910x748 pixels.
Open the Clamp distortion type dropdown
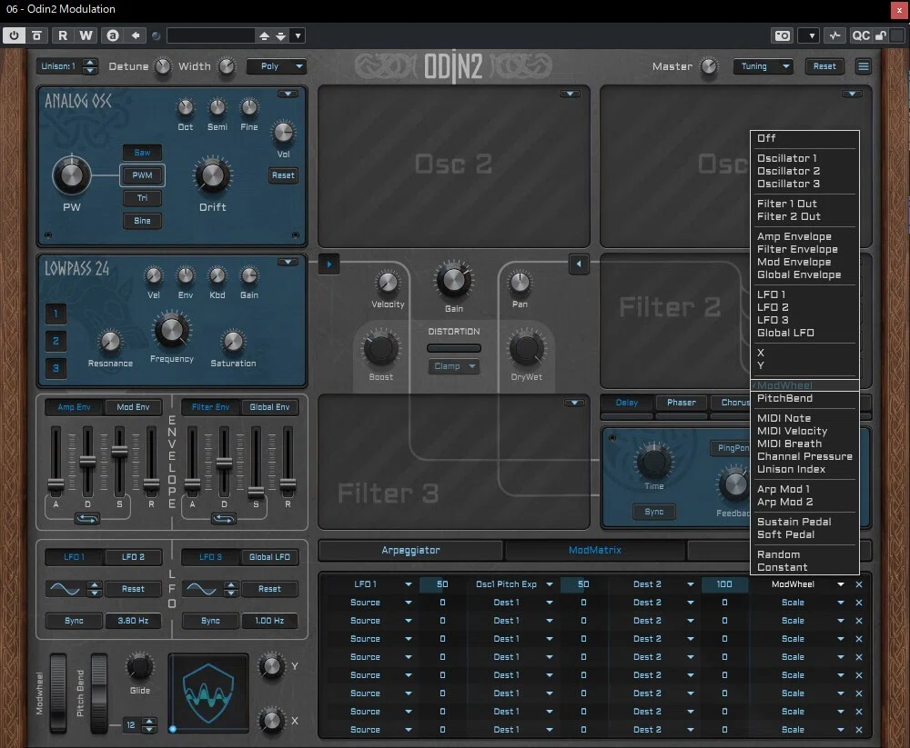pos(454,366)
